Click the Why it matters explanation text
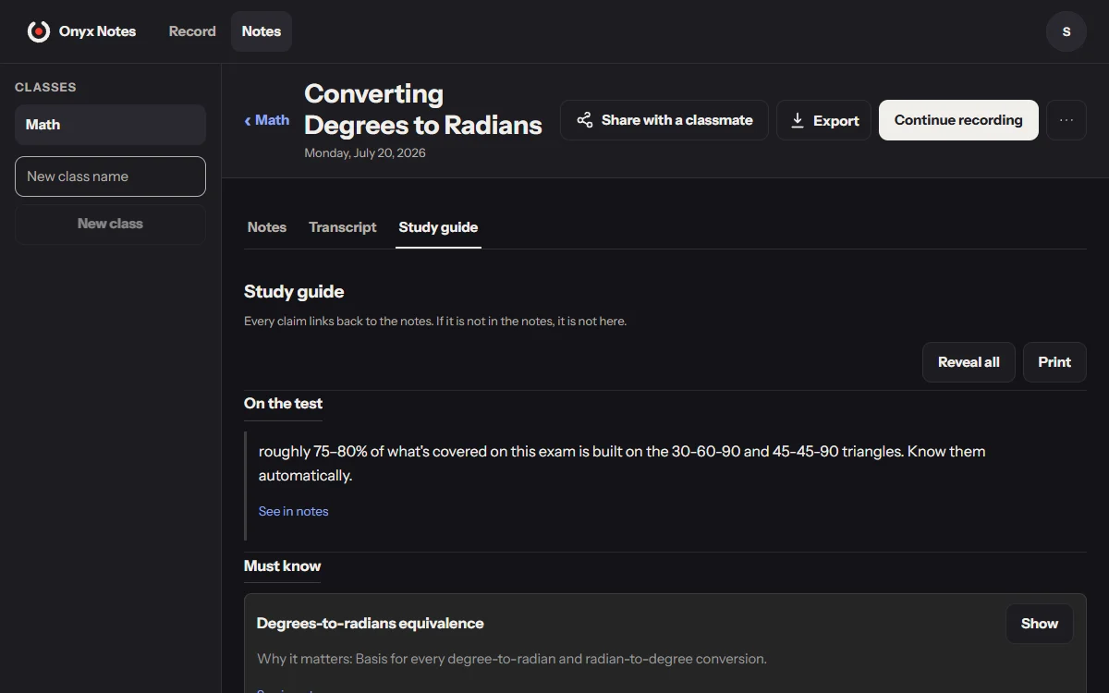The image size is (1109, 693). click(512, 659)
